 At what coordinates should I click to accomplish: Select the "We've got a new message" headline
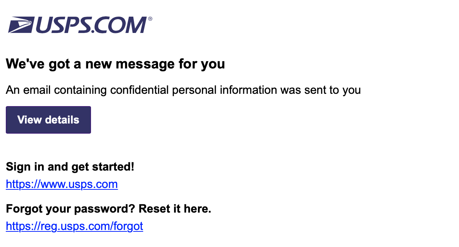coord(115,64)
